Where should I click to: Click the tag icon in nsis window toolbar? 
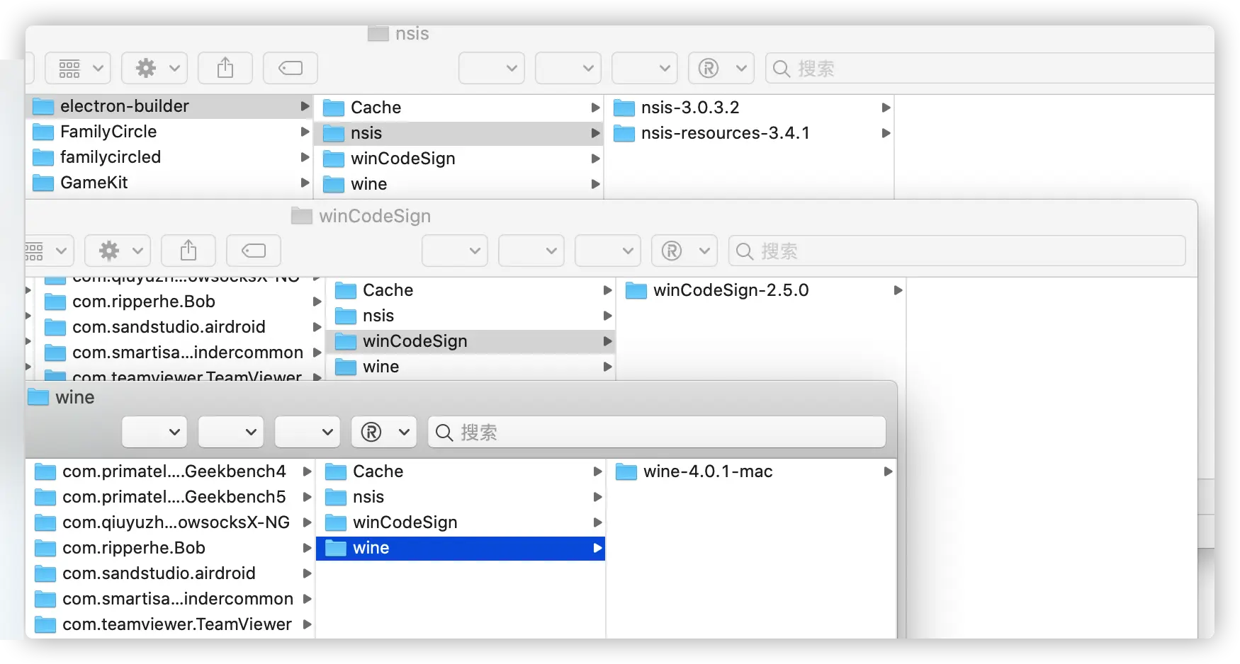[291, 68]
